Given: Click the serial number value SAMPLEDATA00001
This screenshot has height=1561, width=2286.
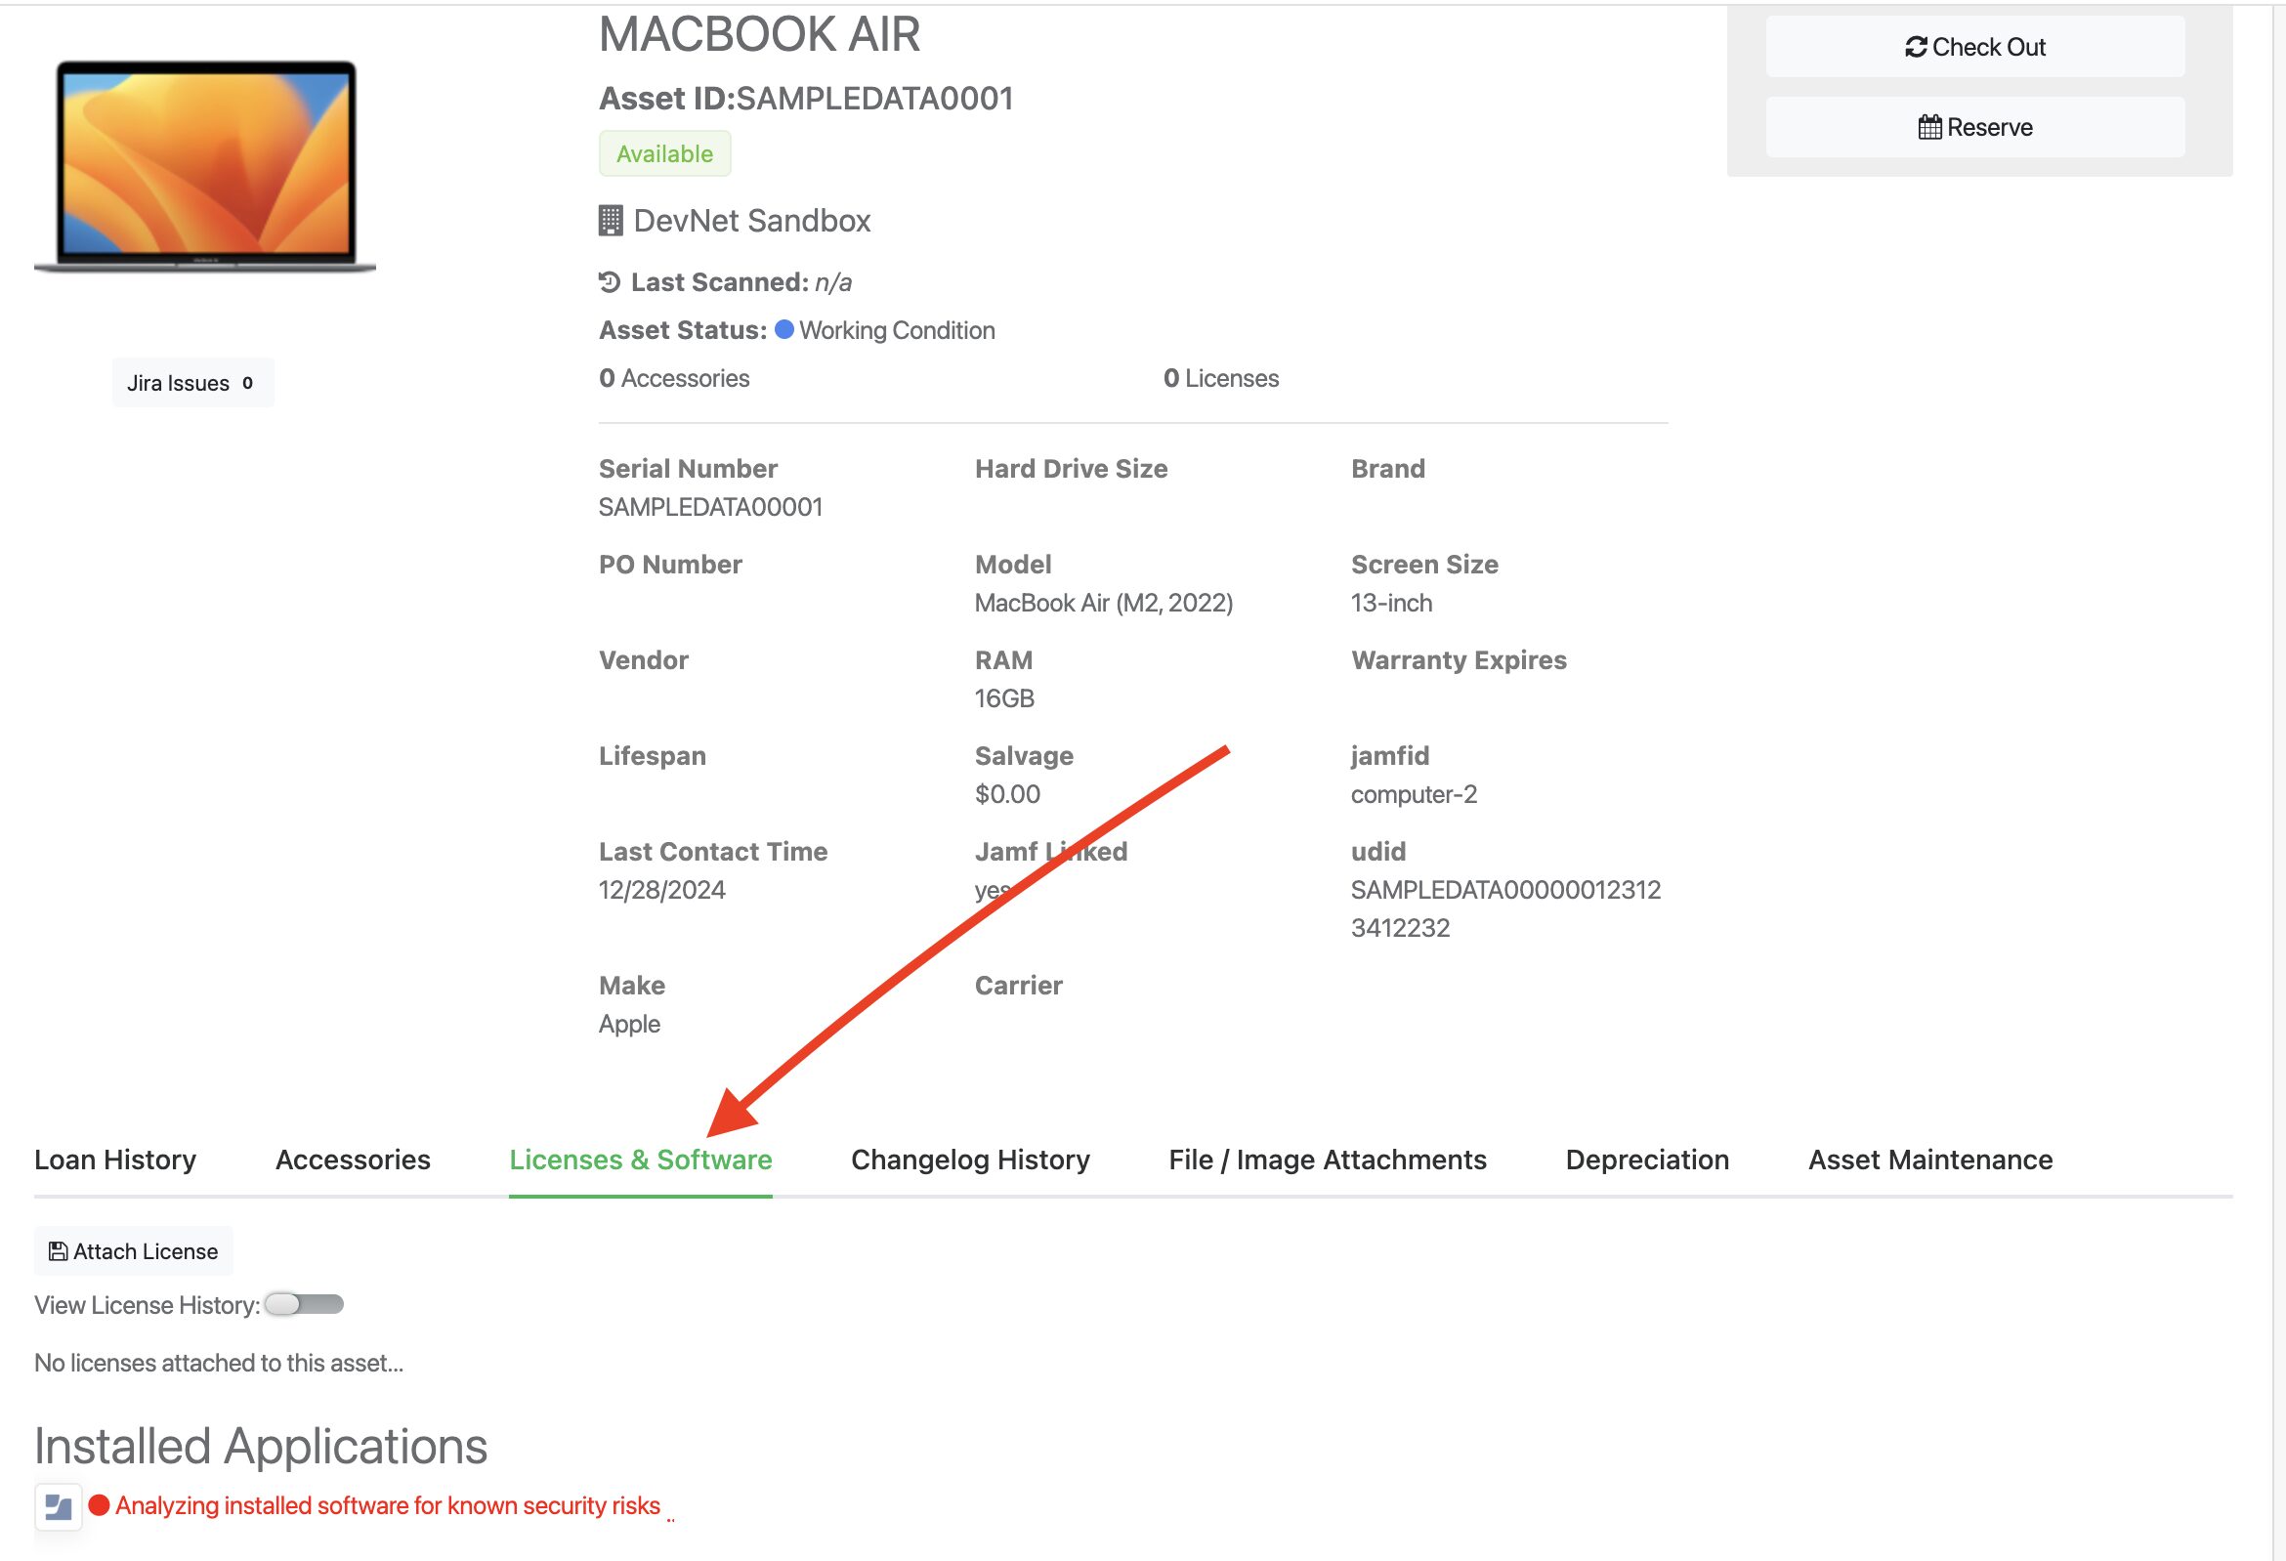Looking at the screenshot, I should pos(710,507).
